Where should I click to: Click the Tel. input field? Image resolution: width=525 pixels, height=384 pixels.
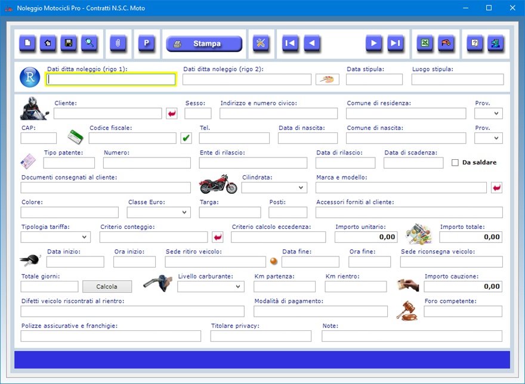[x=234, y=138]
